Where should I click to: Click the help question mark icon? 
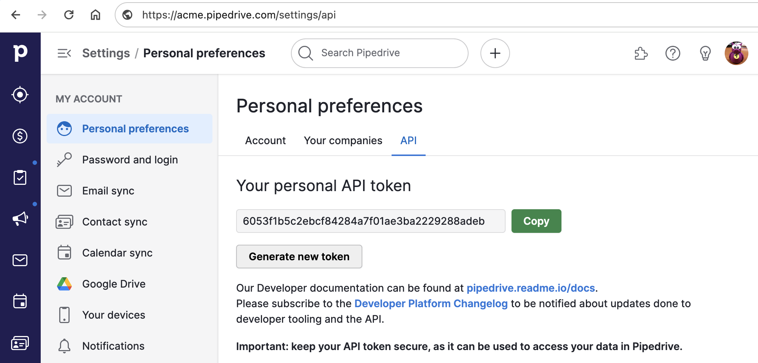point(673,53)
